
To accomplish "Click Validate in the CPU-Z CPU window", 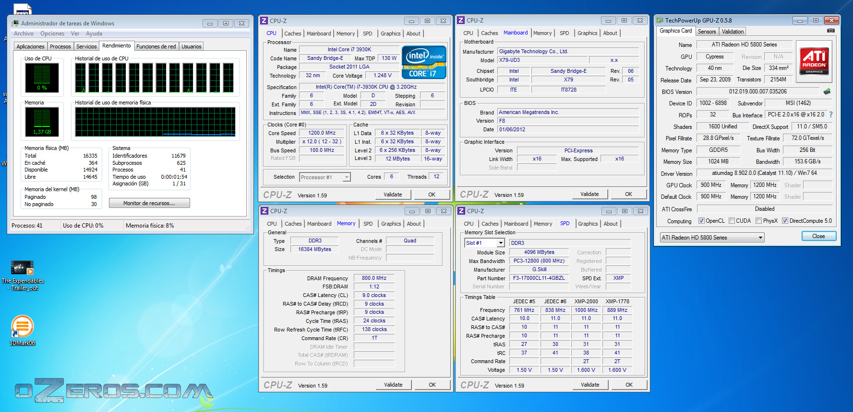I will tap(393, 195).
